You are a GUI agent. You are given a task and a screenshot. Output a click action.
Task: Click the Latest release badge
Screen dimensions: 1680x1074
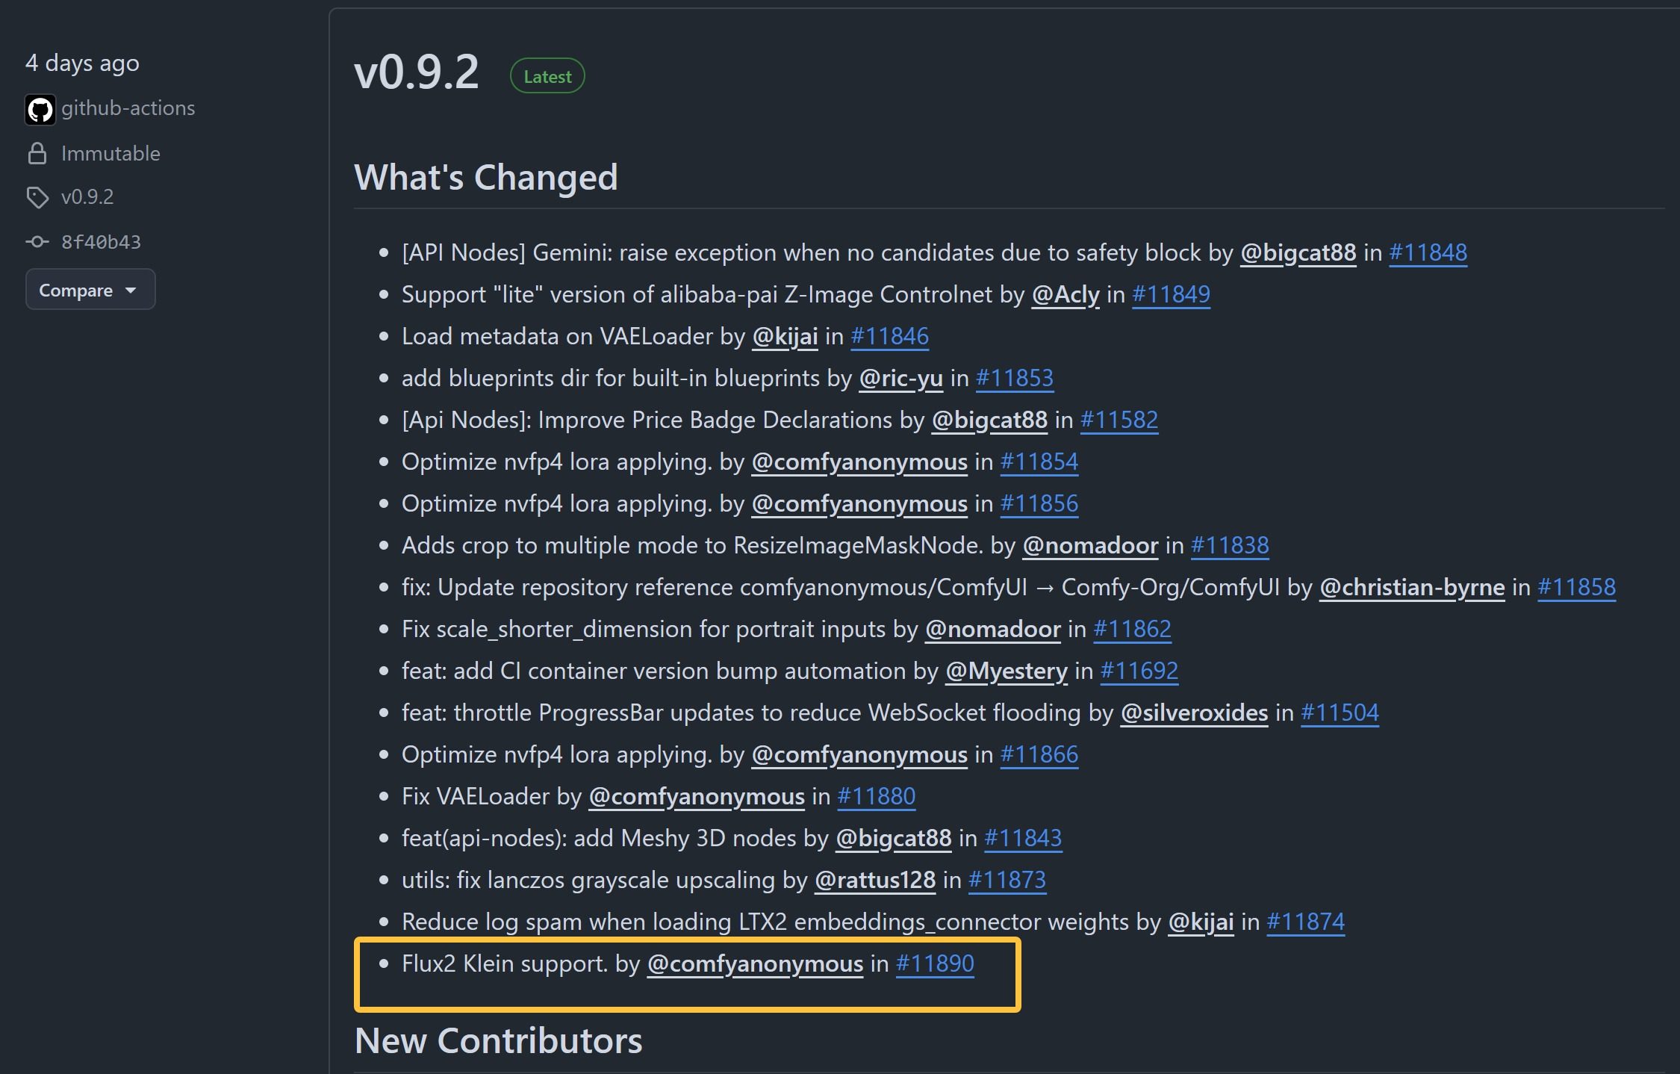point(547,76)
